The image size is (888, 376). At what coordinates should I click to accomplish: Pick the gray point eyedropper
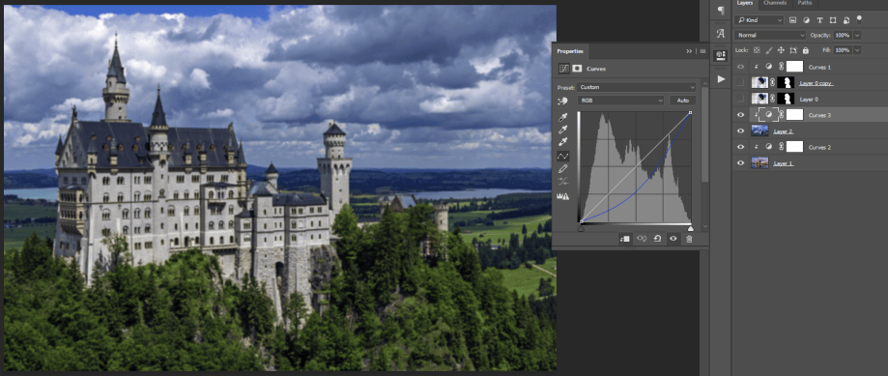563,130
